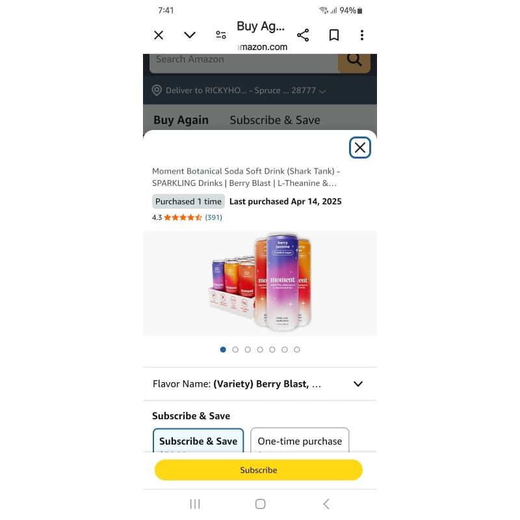Switch to the Buy Again tab

pyautogui.click(x=181, y=120)
